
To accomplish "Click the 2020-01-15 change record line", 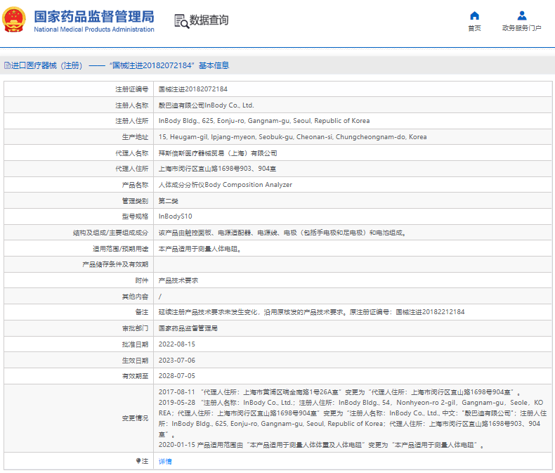I will click(321, 445).
